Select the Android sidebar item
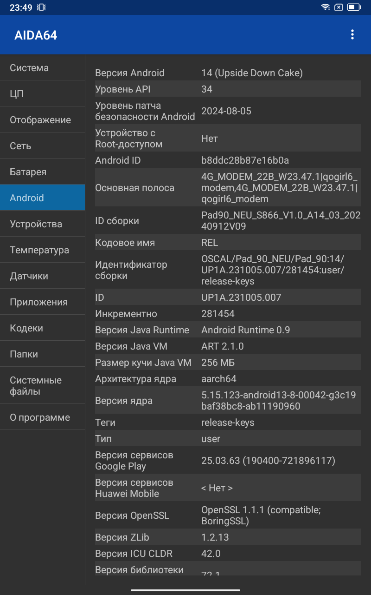371x595 pixels. click(43, 198)
